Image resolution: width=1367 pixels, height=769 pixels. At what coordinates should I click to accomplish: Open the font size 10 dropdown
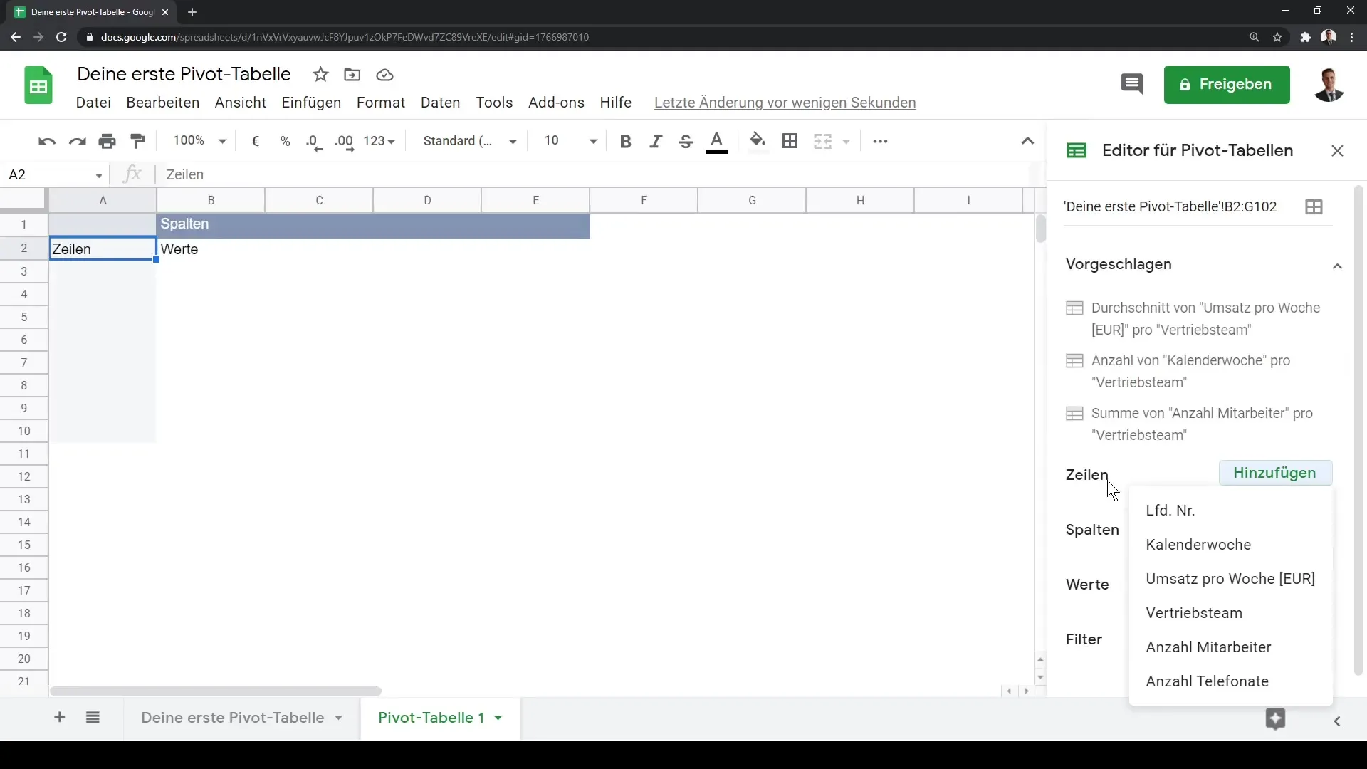(x=570, y=141)
